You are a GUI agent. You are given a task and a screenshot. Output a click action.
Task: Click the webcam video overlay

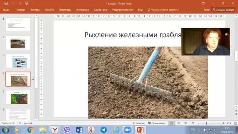[206, 42]
